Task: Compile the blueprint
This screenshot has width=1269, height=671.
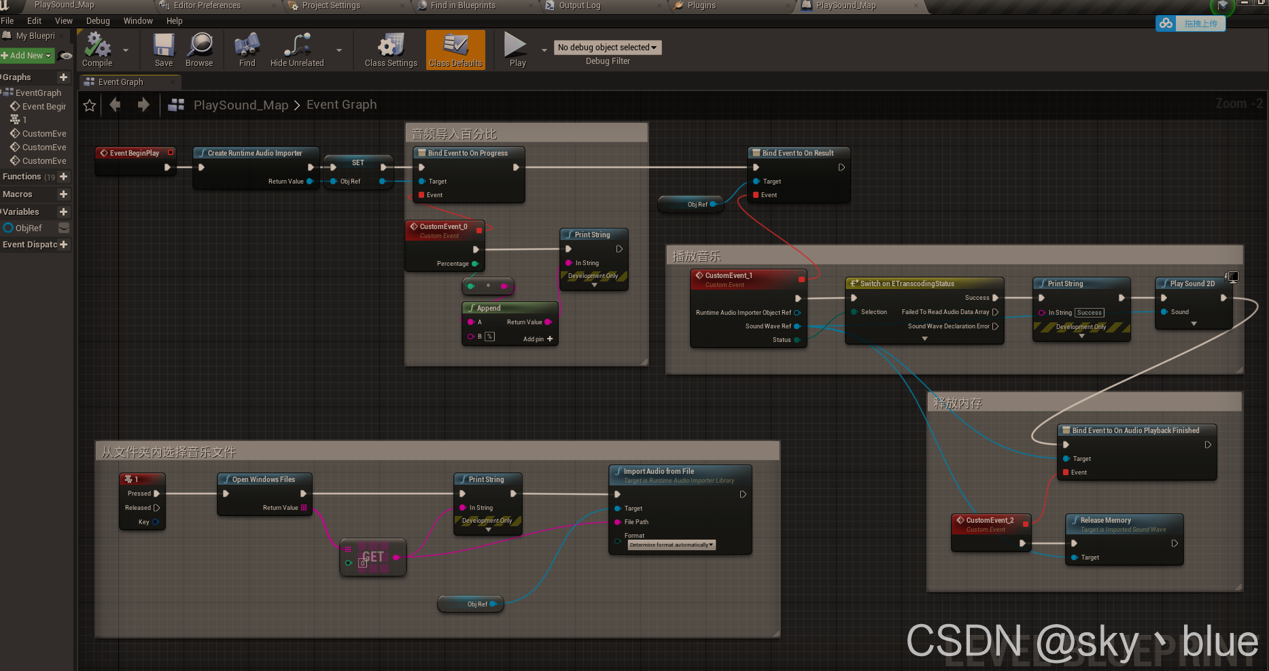Action: [x=96, y=49]
